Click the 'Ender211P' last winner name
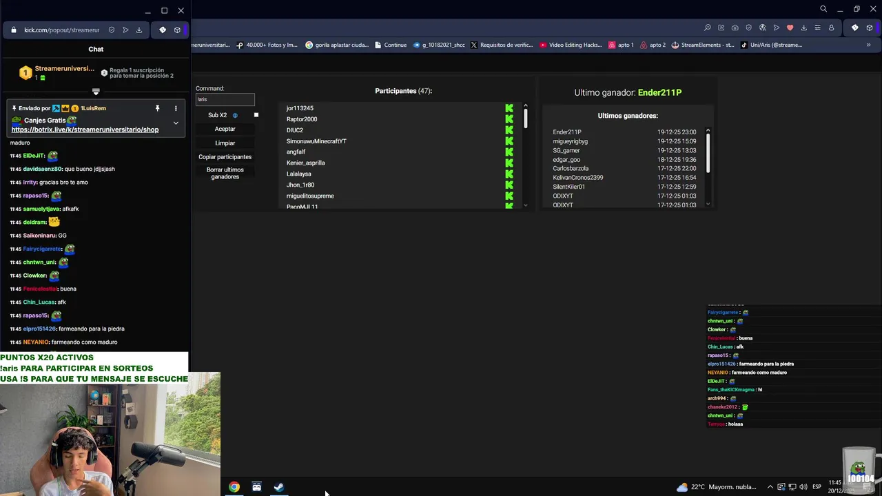The image size is (882, 496). (x=659, y=92)
